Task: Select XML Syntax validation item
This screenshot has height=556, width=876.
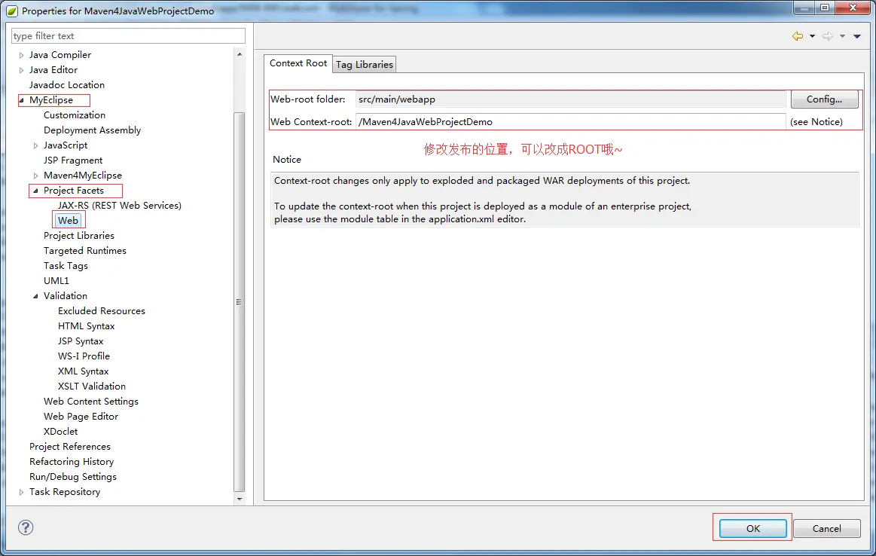Action: point(84,371)
